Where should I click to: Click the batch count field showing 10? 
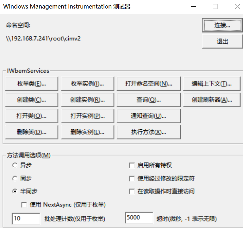[x=26, y=219]
